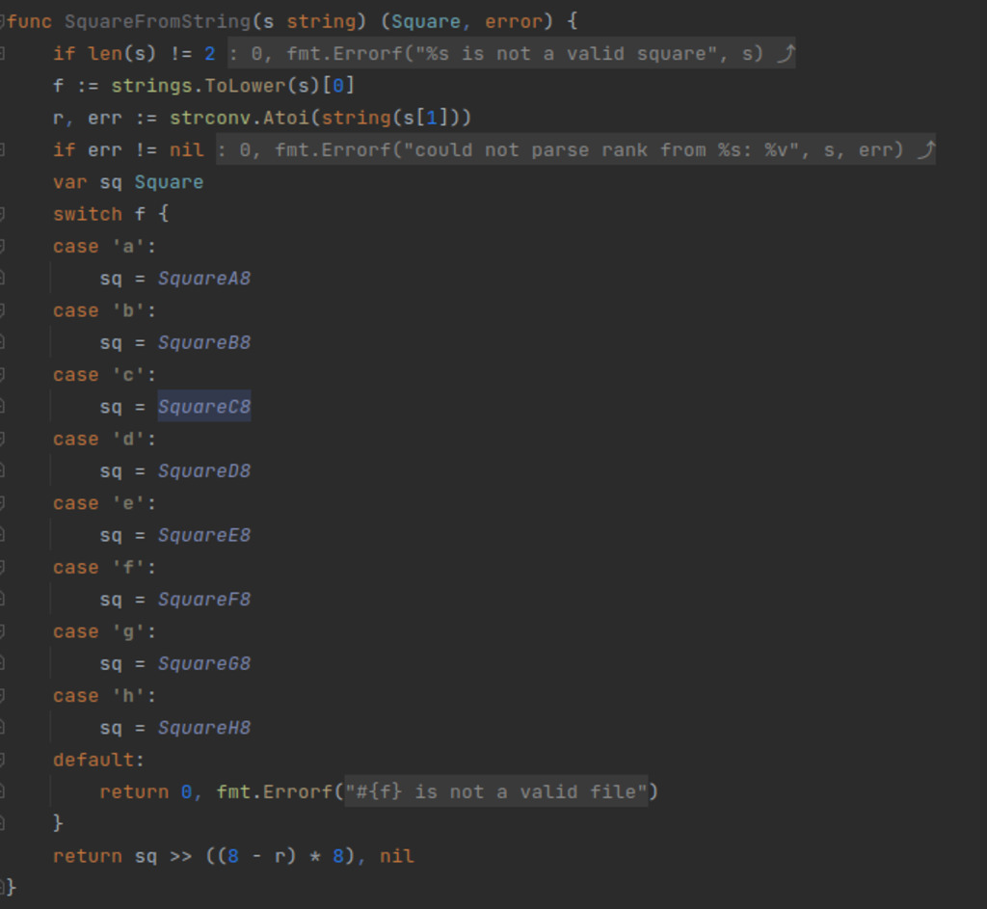Fold the case 'h' branch in gutter
987x909 pixels.
click(x=3, y=696)
